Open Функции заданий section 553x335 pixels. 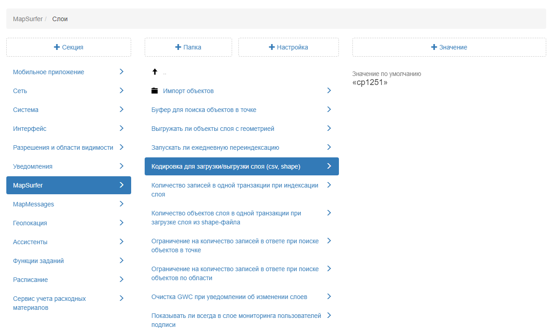(x=69, y=261)
